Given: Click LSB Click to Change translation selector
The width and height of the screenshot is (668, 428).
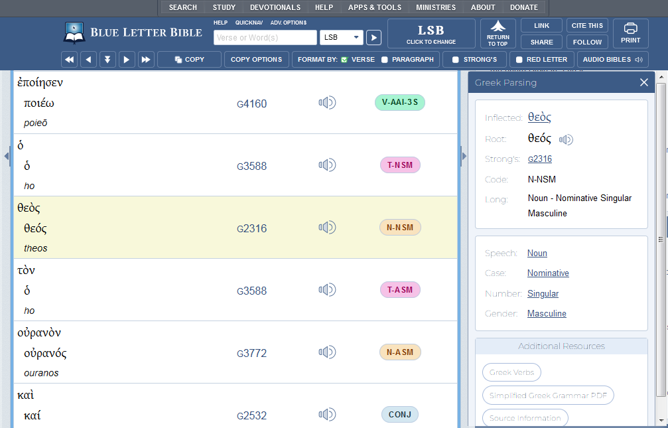Looking at the screenshot, I should point(431,33).
